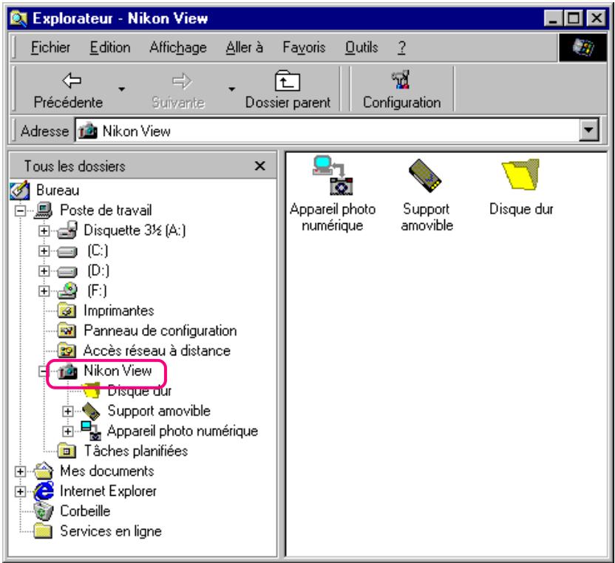Open the Aller à menu
615x563 pixels.
[x=245, y=47]
